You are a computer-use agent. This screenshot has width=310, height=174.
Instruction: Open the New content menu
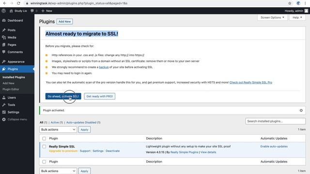(x=46, y=11)
